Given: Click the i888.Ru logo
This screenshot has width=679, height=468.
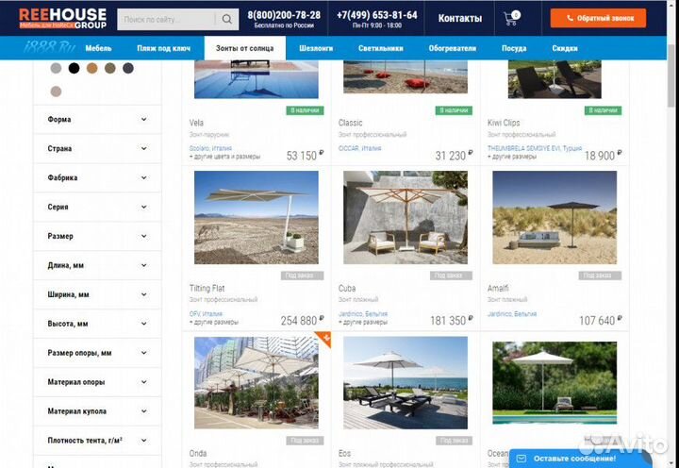Looking at the screenshot, I should coord(49,48).
